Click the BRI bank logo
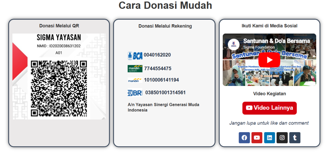 135,93
